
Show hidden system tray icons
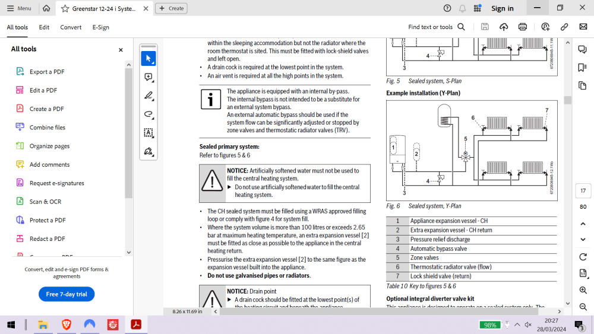[x=517, y=325]
